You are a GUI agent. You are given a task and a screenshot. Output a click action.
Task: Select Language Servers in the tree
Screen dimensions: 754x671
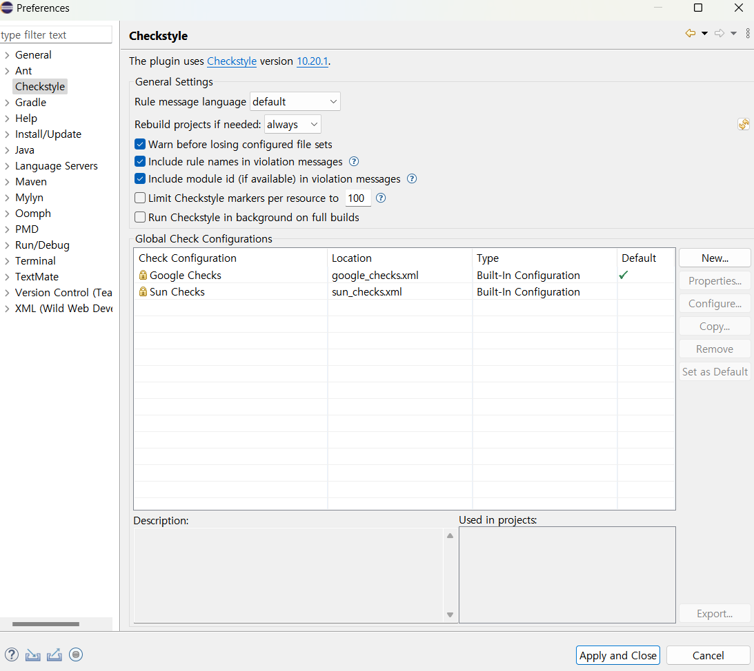point(57,166)
